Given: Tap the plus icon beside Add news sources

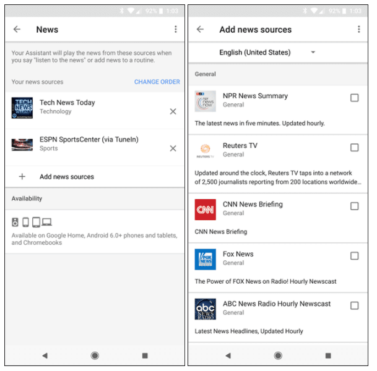Looking at the screenshot, I should tap(22, 176).
